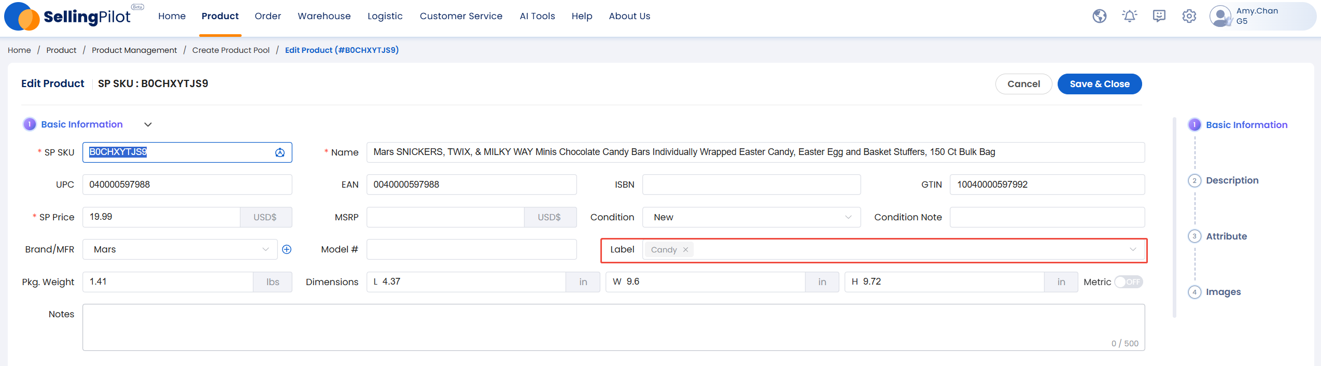
Task: Click the Edit Product breadcrumb text
Action: pos(342,50)
